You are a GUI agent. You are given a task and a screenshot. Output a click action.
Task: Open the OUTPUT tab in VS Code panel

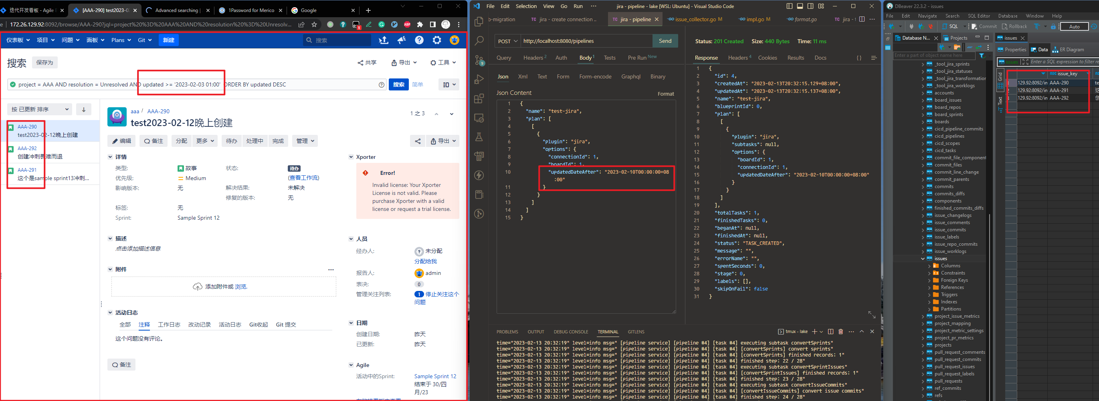click(536, 331)
